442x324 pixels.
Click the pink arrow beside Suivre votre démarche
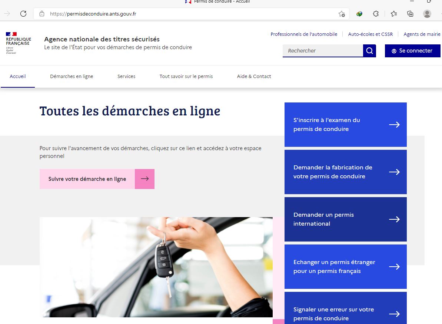(x=144, y=179)
